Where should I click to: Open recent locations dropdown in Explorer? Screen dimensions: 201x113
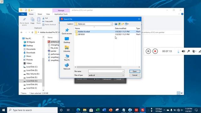[29, 32]
